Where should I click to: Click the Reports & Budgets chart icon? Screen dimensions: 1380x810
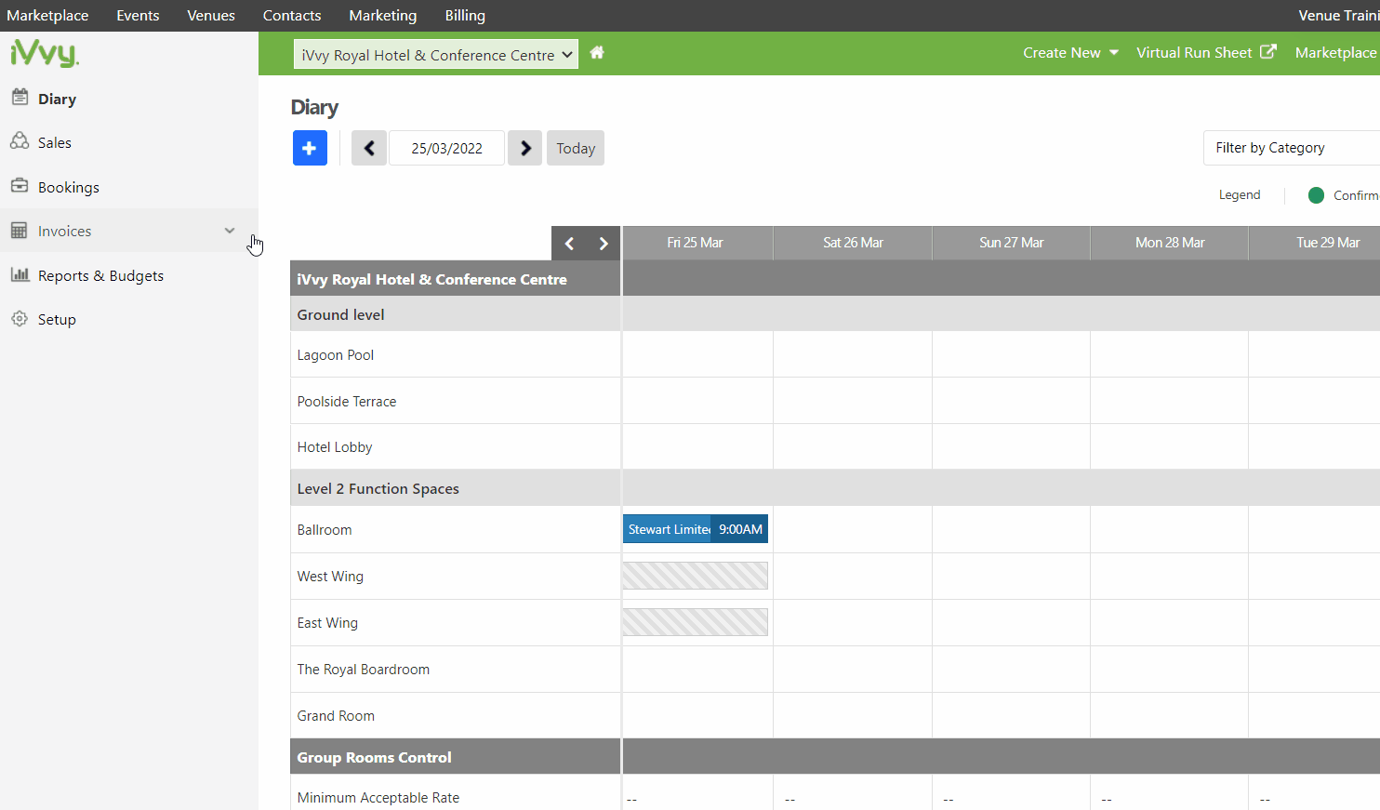[20, 274]
